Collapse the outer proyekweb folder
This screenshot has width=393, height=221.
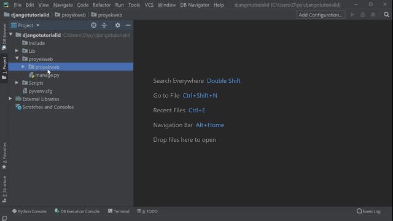click(x=17, y=59)
